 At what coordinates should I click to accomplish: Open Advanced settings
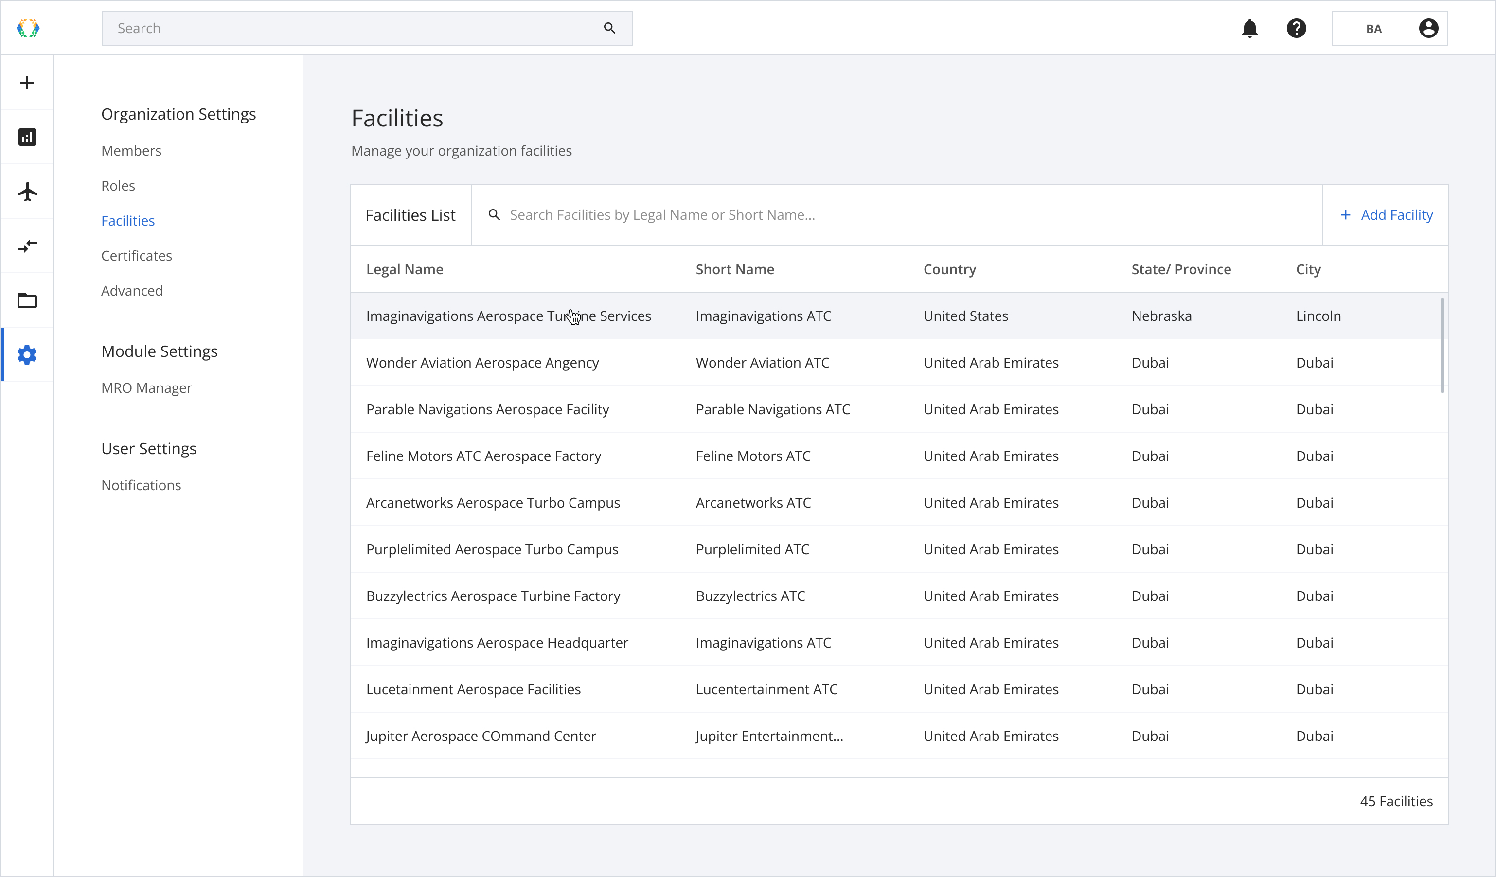132,291
